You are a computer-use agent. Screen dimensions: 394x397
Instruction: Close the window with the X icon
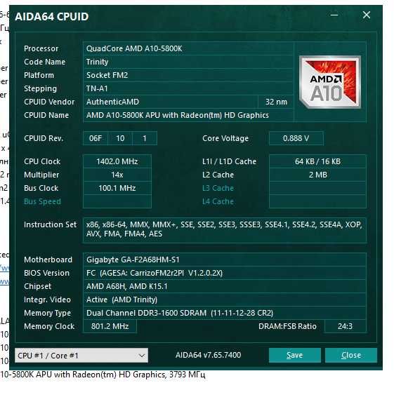pos(367,15)
